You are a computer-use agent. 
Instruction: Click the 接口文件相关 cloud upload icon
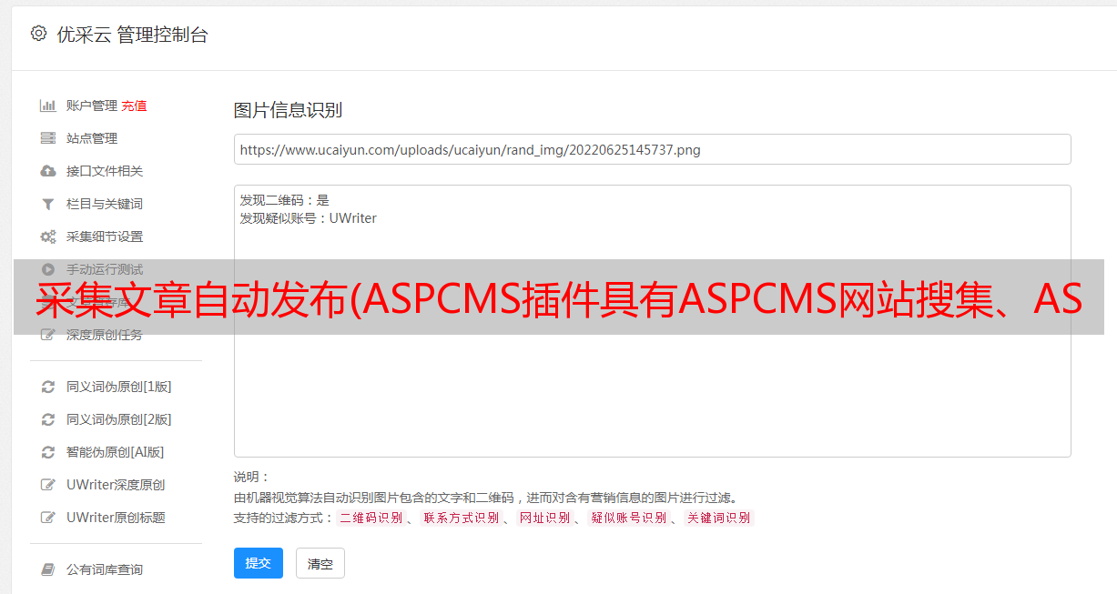pyautogui.click(x=48, y=171)
